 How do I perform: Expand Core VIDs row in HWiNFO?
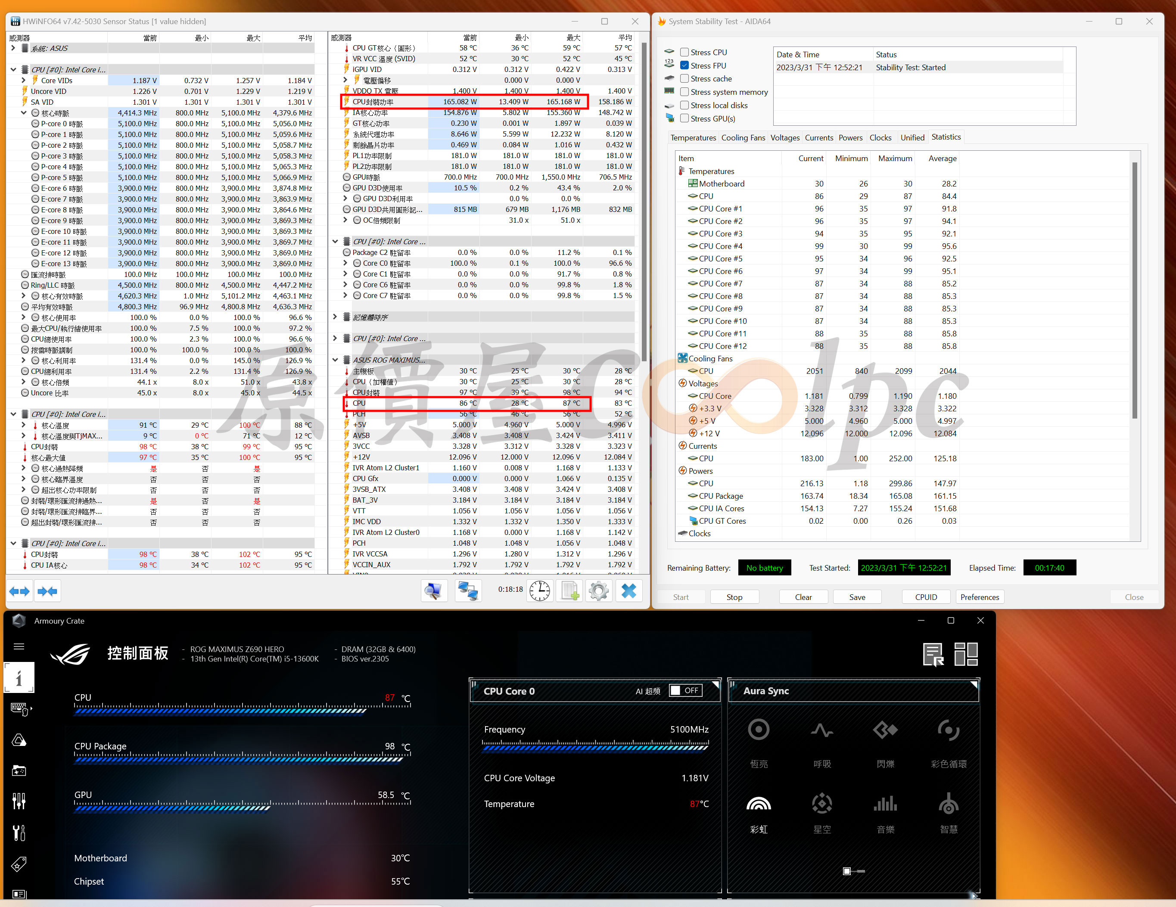coord(23,80)
